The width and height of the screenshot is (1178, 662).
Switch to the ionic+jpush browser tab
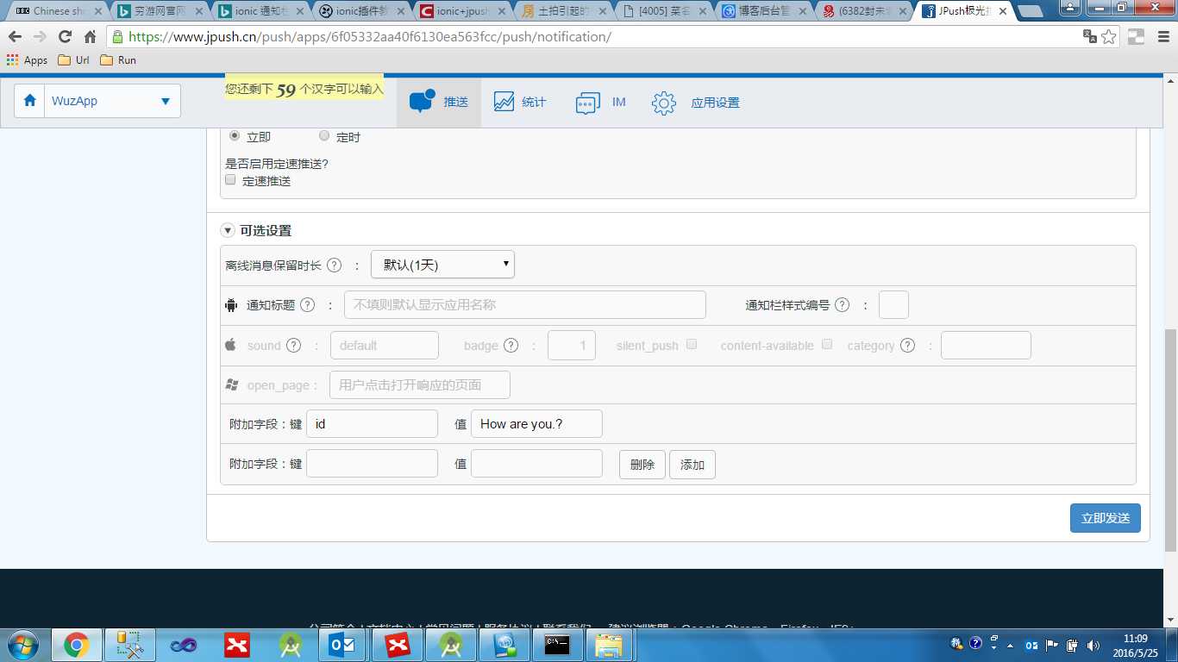click(461, 11)
